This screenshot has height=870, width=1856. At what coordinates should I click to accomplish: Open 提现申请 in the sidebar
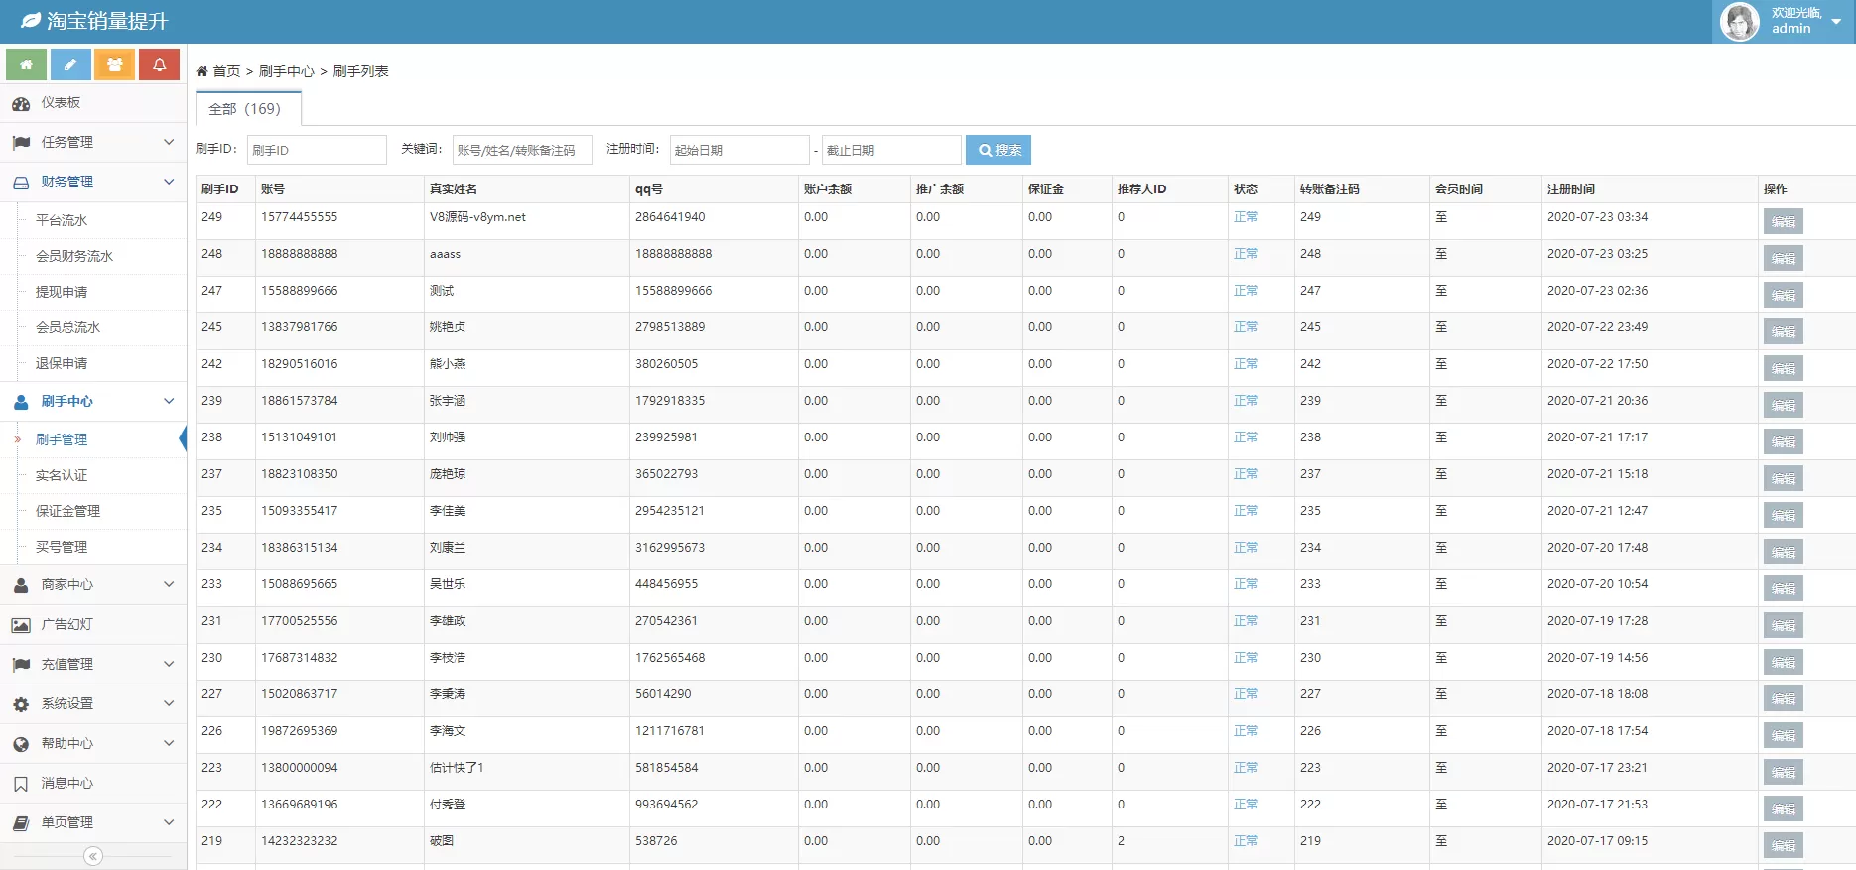pos(62,292)
